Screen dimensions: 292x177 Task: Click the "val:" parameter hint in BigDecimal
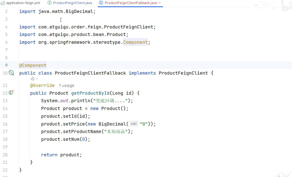[134, 124]
